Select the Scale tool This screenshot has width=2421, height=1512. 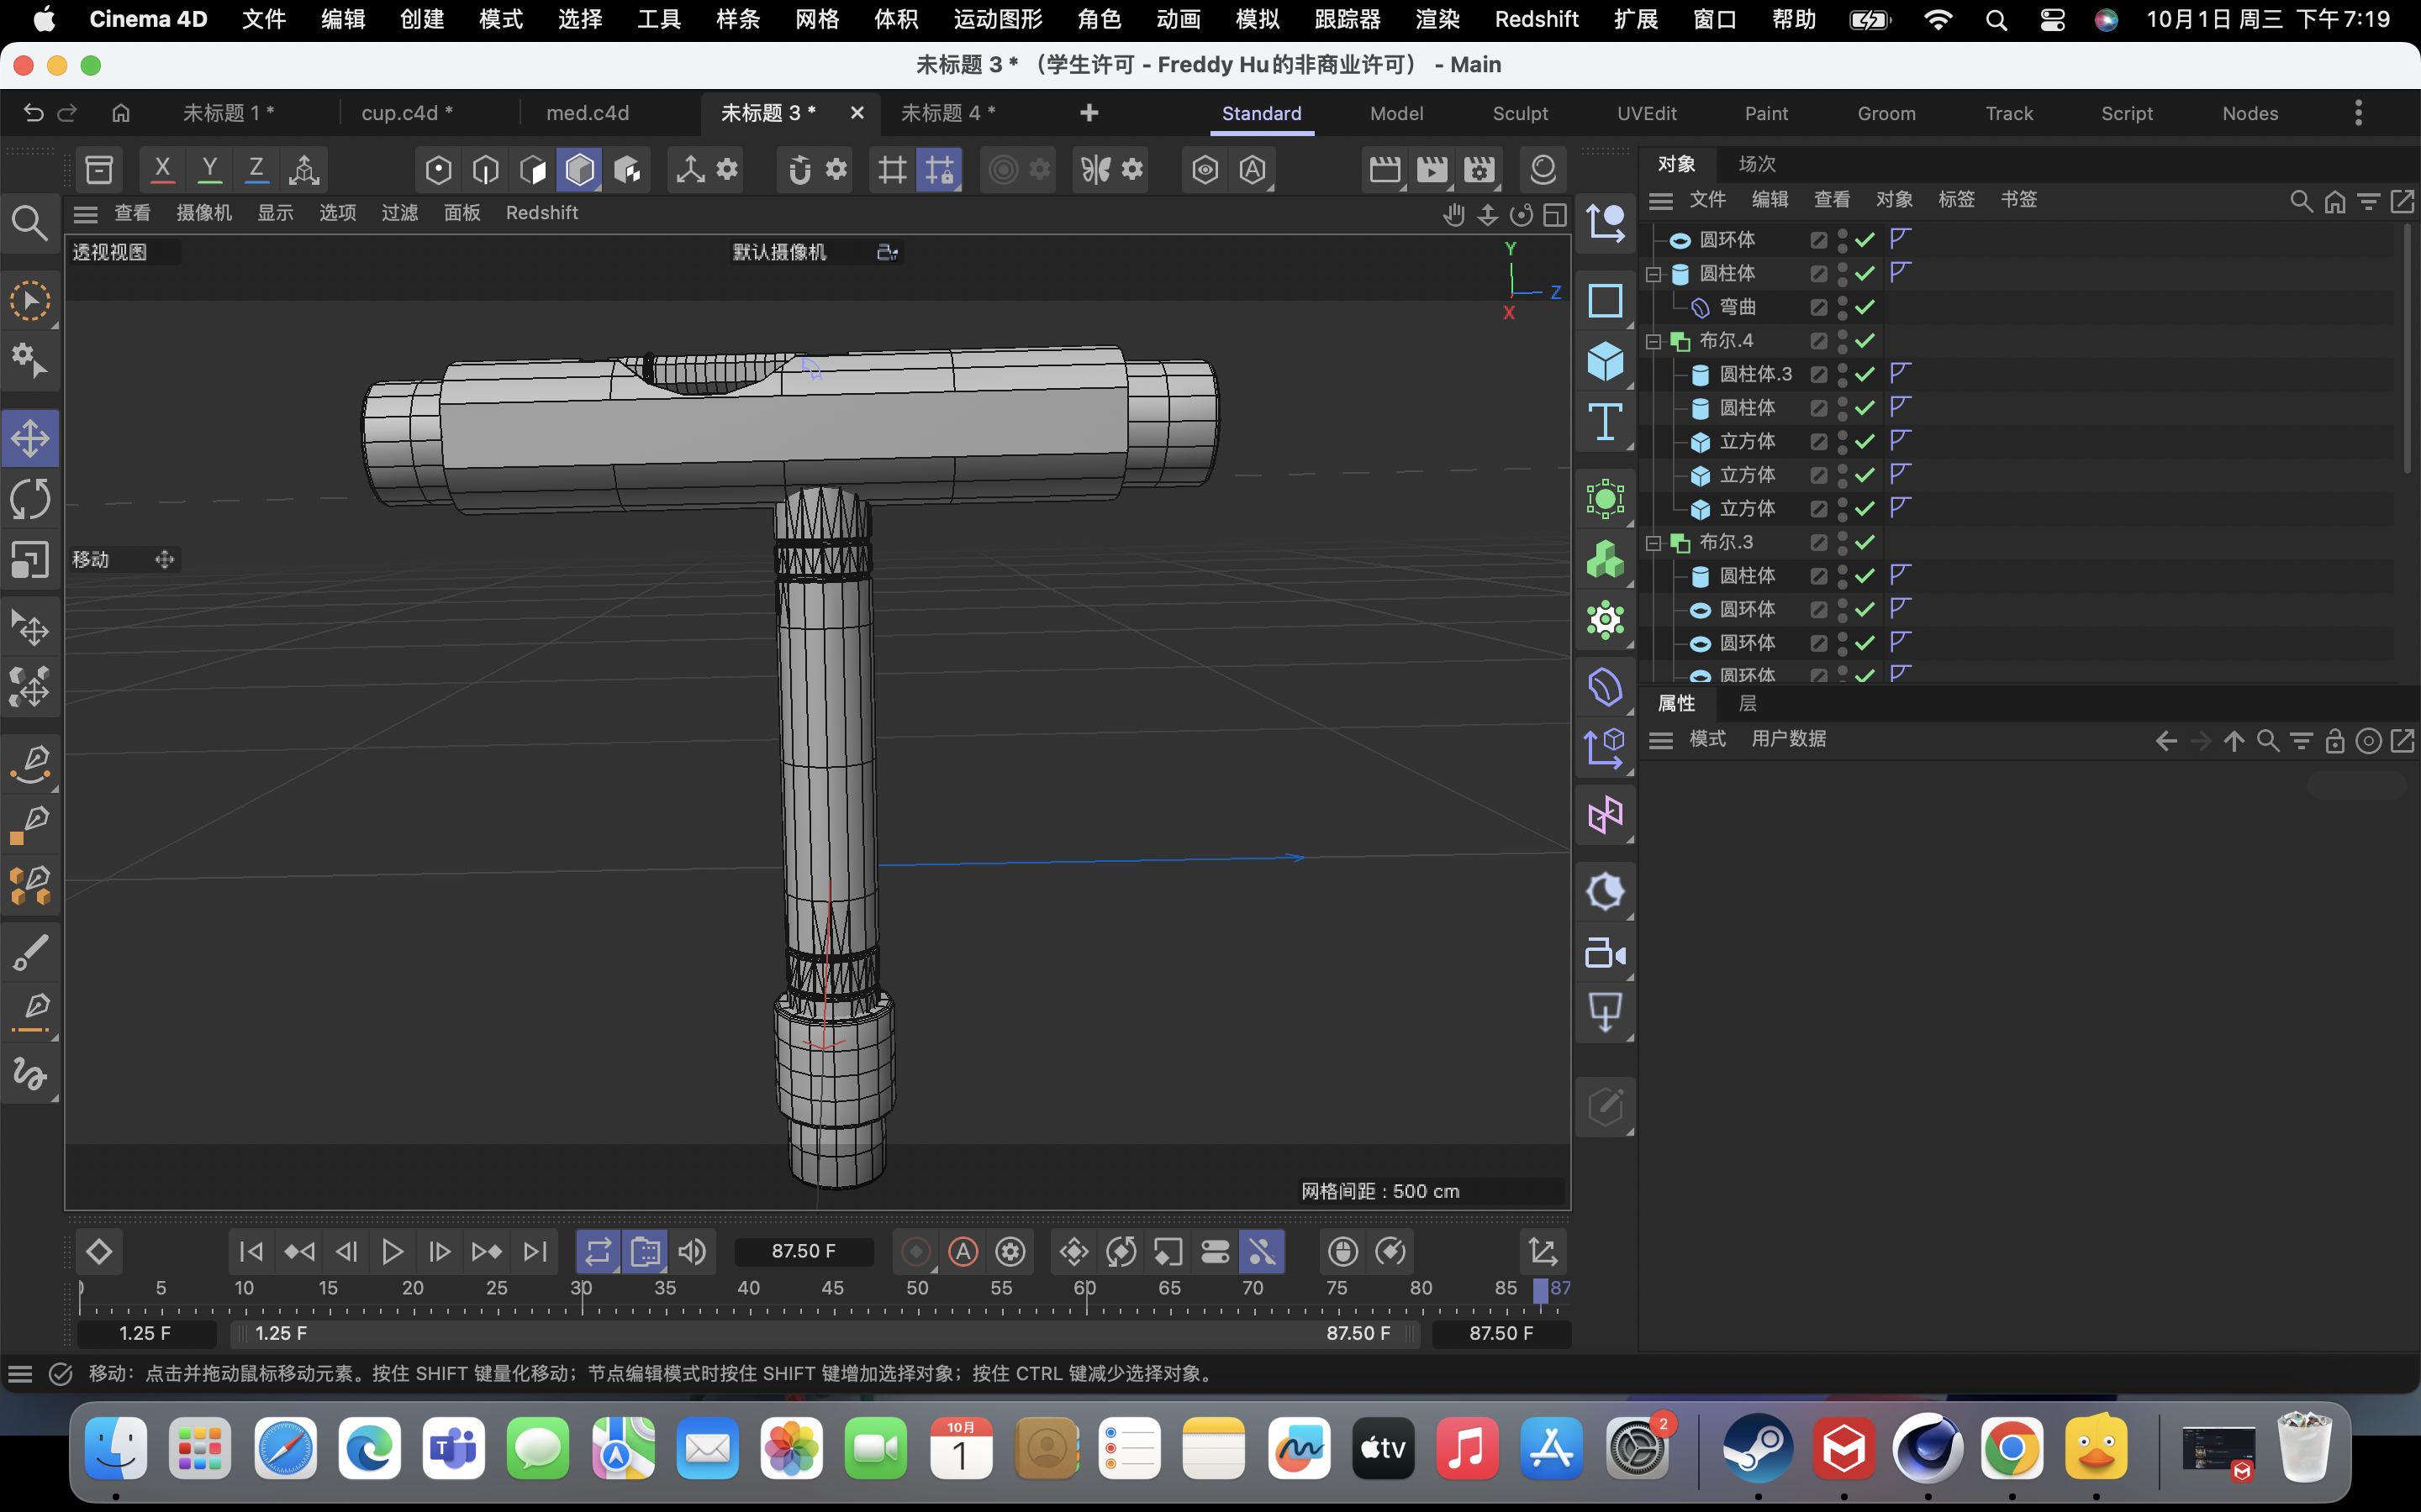point(30,559)
